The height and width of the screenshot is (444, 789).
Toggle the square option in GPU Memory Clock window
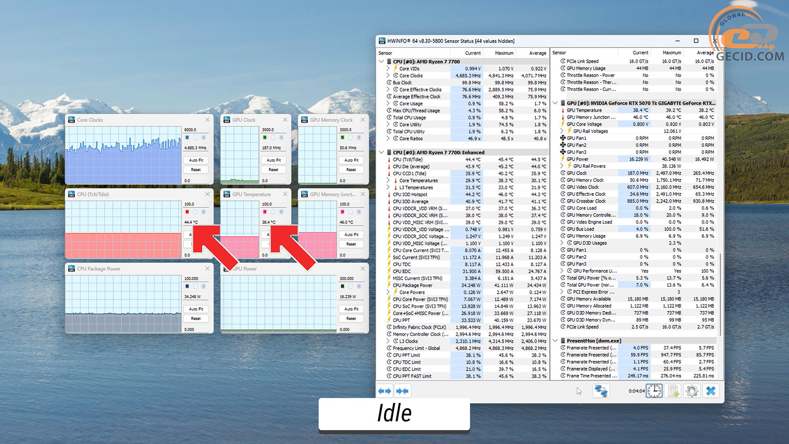(359, 137)
